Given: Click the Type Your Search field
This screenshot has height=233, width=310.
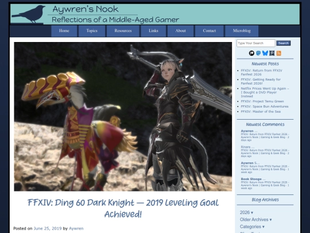Looking at the screenshot, I should [255, 43].
